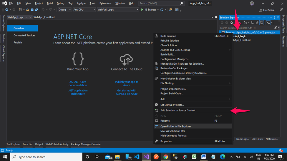Image resolution: width=287 pixels, height=161 pixels.
Task: Choose Manage NuGet Packages for Solution
Action: pos(182,64)
